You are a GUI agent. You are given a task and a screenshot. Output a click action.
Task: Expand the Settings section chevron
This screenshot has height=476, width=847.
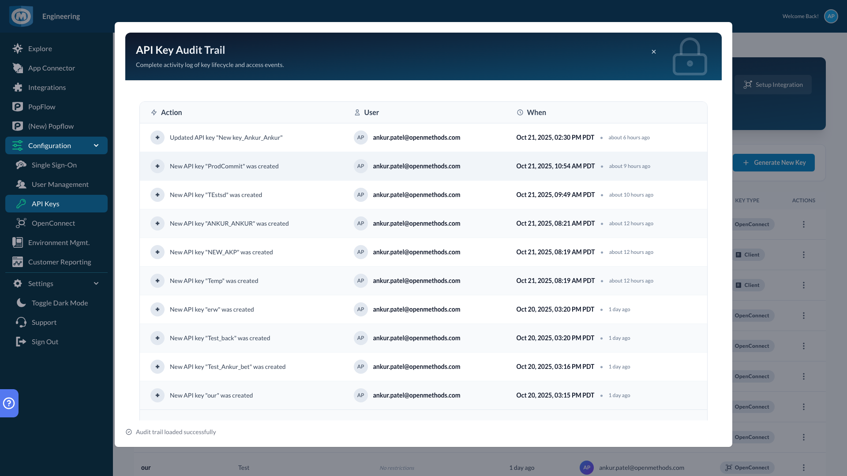click(x=96, y=283)
